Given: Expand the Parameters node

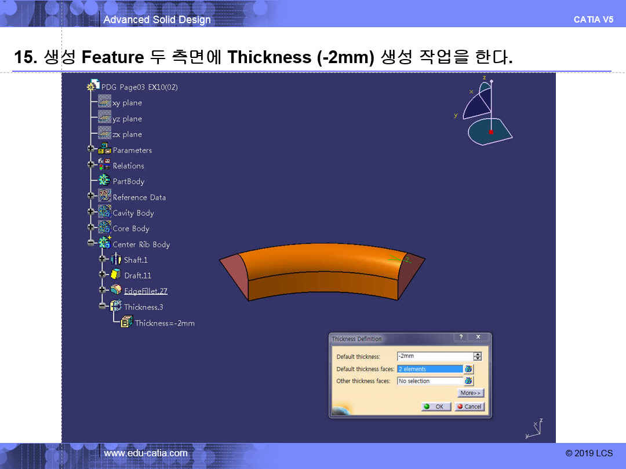Looking at the screenshot, I should [91, 149].
